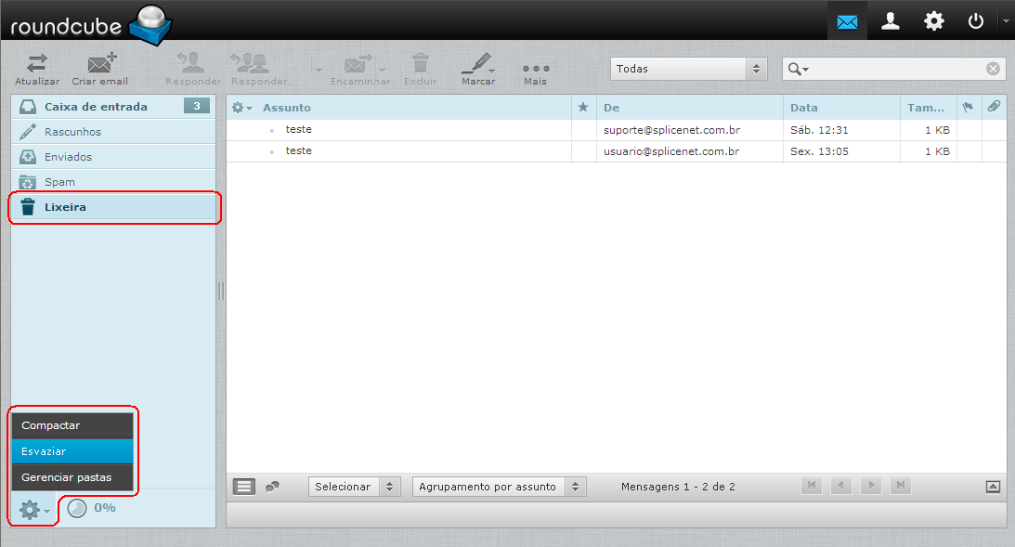Open Agrupamento por assunto dropdown
Image resolution: width=1015 pixels, height=547 pixels.
click(x=500, y=487)
